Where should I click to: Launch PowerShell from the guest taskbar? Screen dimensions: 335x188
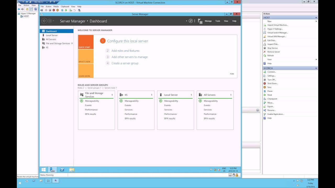pos(62,170)
